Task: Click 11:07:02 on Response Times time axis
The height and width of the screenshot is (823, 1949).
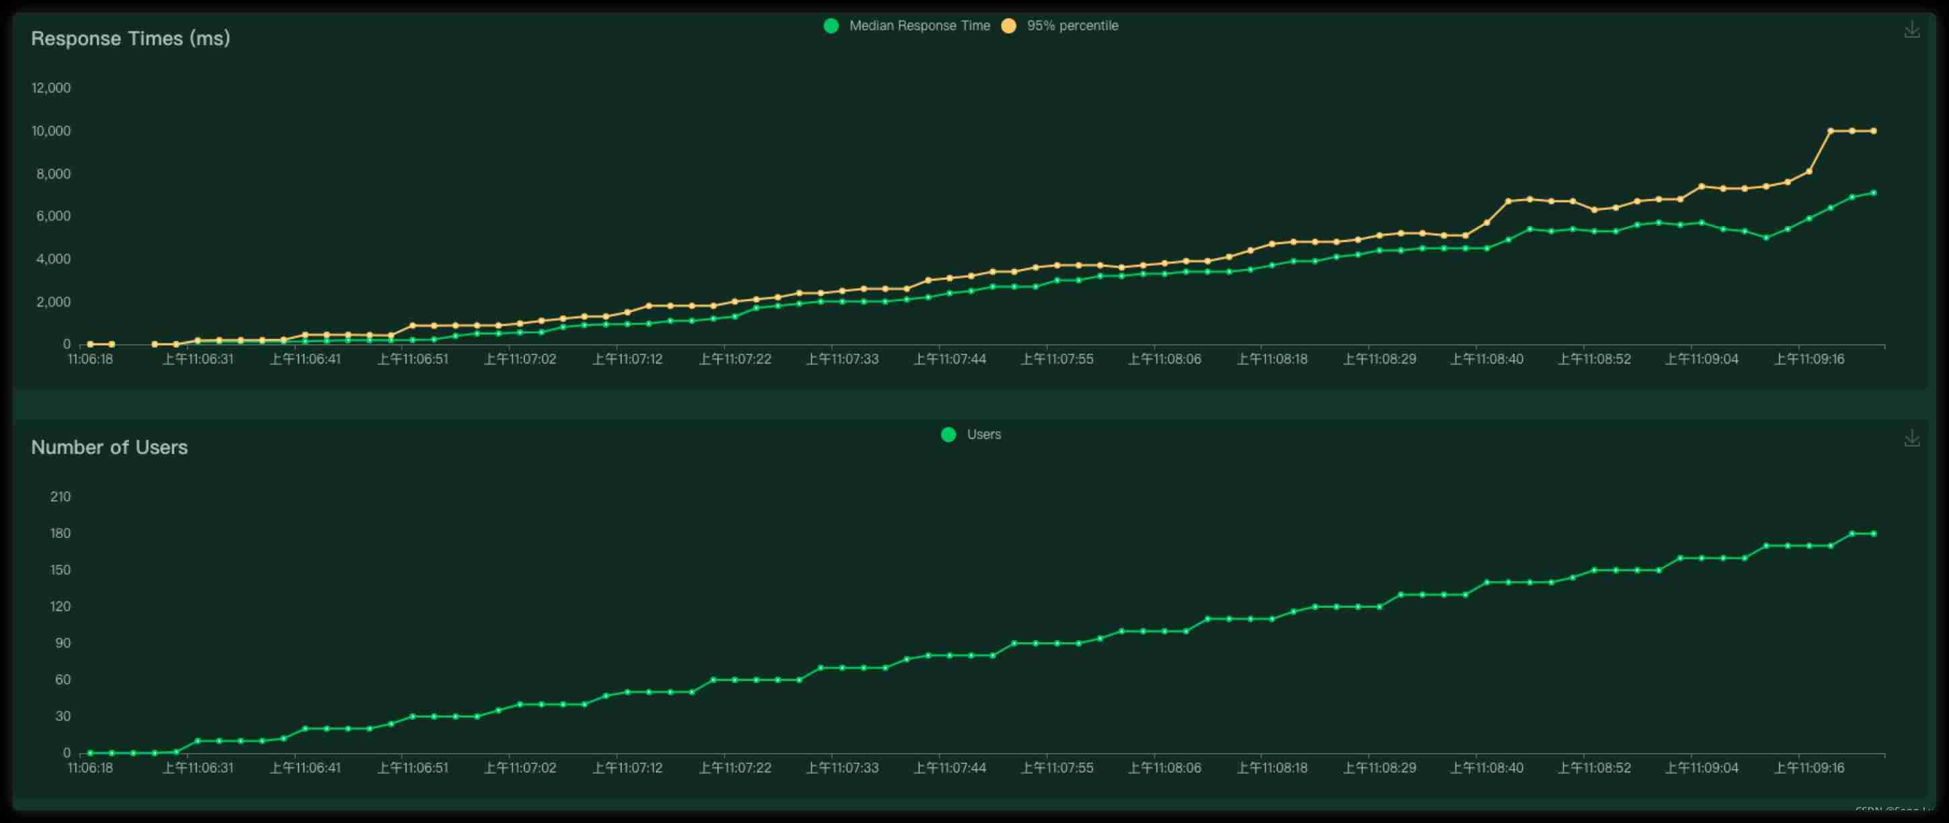Action: pyautogui.click(x=520, y=359)
